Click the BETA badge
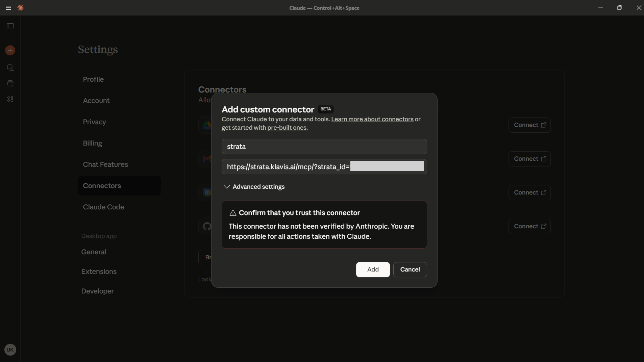Screen dimensions: 644x362 [325, 109]
